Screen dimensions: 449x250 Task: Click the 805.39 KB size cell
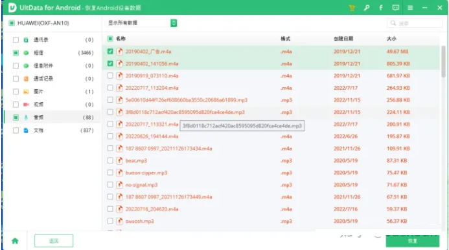398,64
